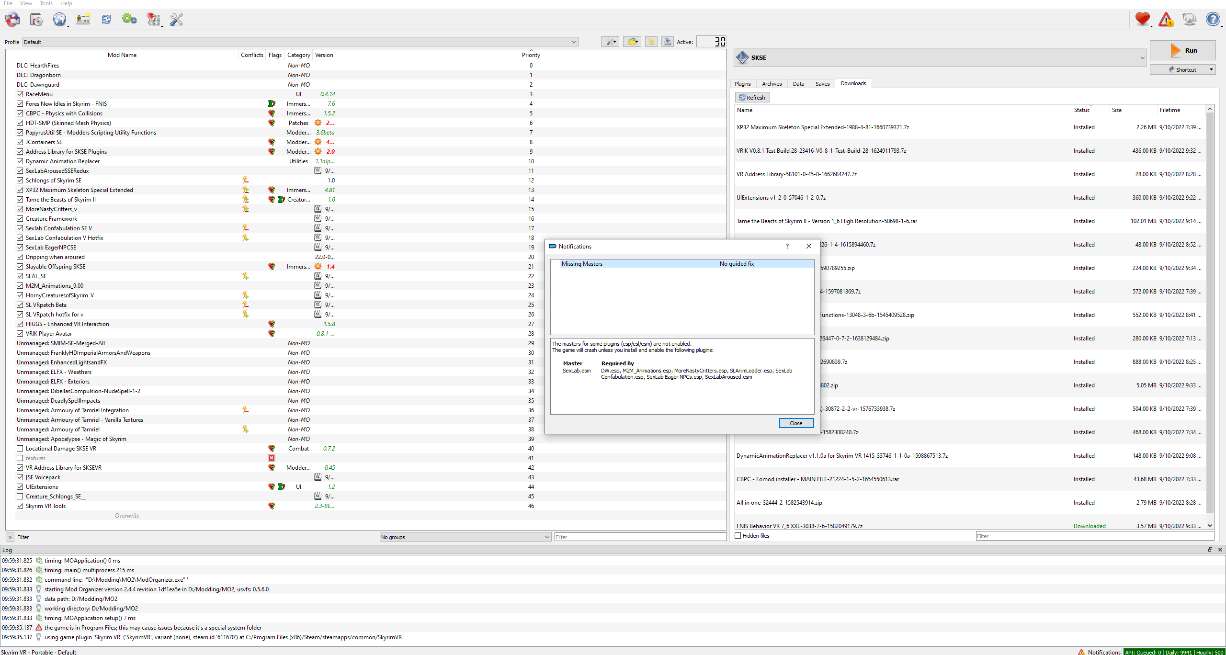Enable the Creature_Schlongs_SE_ checkbox
1226x655 pixels.
(x=20, y=497)
